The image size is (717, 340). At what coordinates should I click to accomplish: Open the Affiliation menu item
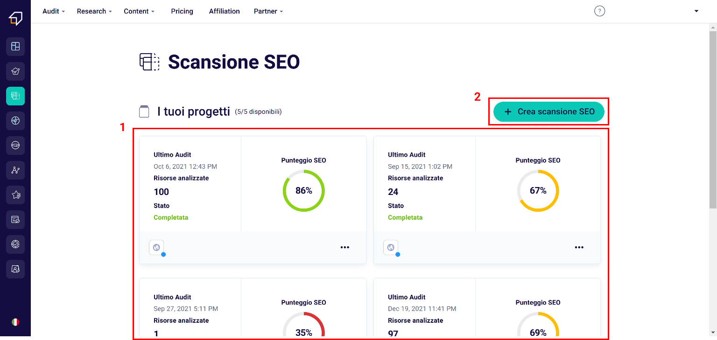(x=224, y=11)
